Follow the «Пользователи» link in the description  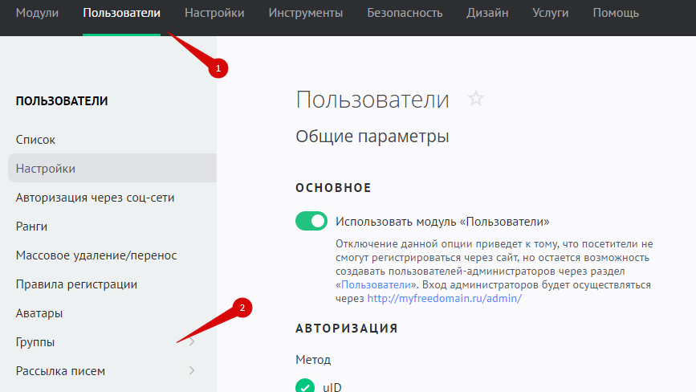pyautogui.click(x=376, y=285)
